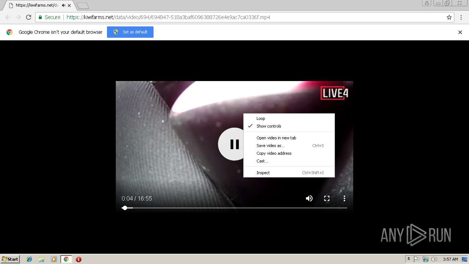
Task: Enter fullscreen mode on the video
Action: point(327,198)
